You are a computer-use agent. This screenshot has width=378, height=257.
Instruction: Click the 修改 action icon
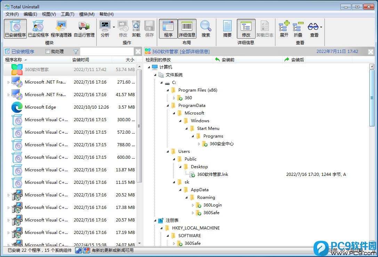point(123,29)
